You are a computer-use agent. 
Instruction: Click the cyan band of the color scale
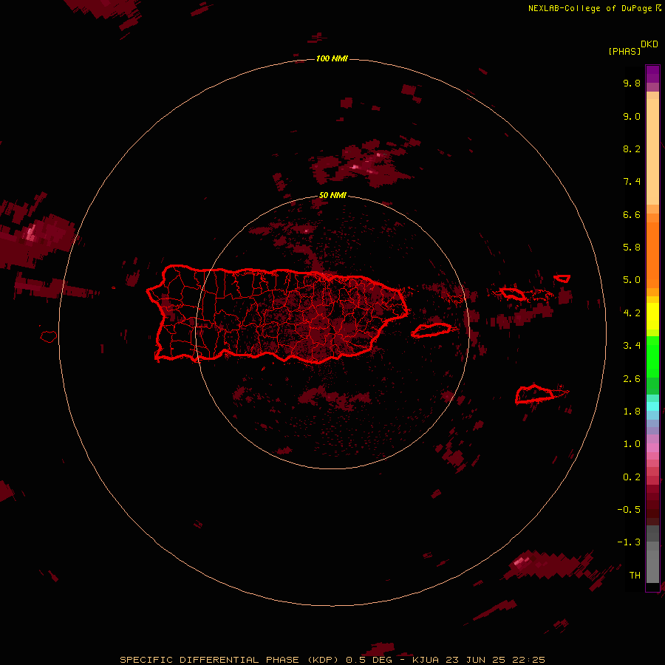click(x=652, y=406)
